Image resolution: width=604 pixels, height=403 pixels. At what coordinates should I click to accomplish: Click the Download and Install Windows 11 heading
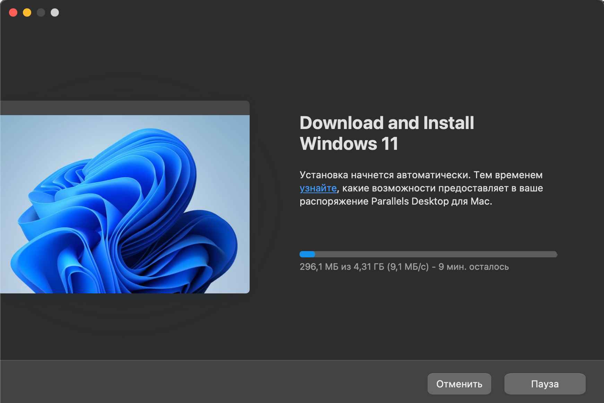[387, 133]
